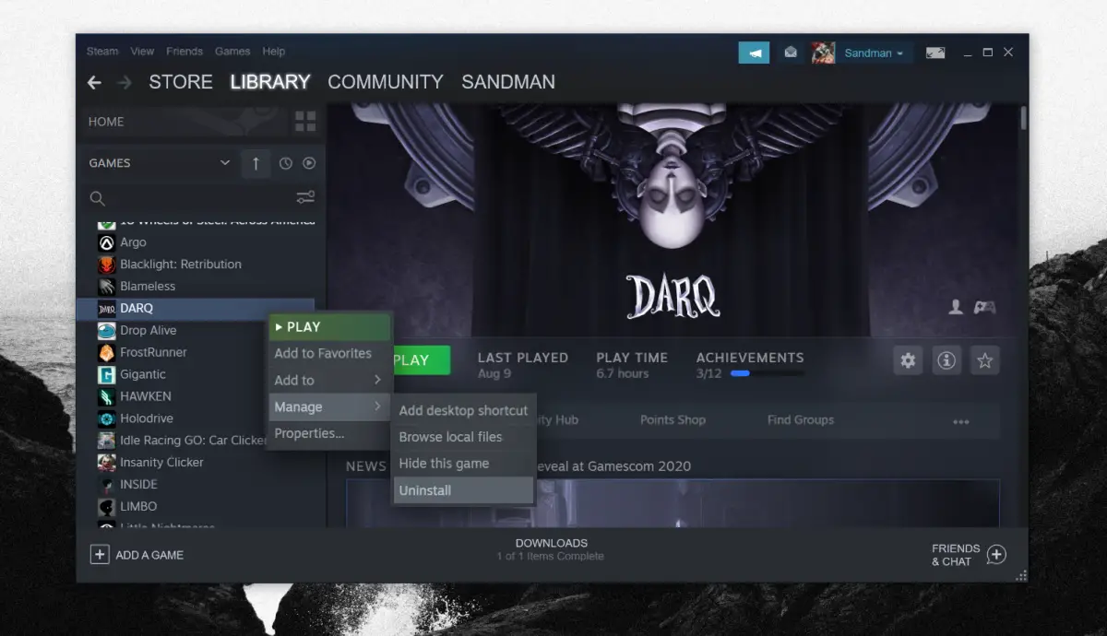The width and height of the screenshot is (1107, 636).
Task: Click the Gigantic game icon
Action: pyautogui.click(x=106, y=374)
